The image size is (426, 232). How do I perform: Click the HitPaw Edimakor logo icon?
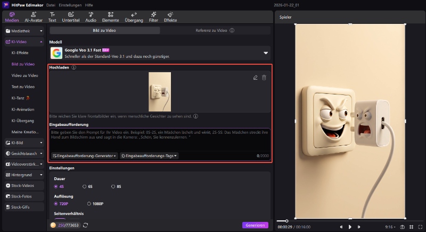coord(5,5)
